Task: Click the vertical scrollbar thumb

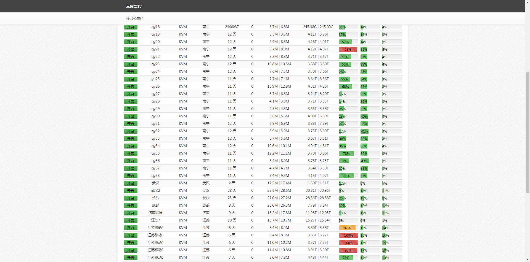Action: 528,133
